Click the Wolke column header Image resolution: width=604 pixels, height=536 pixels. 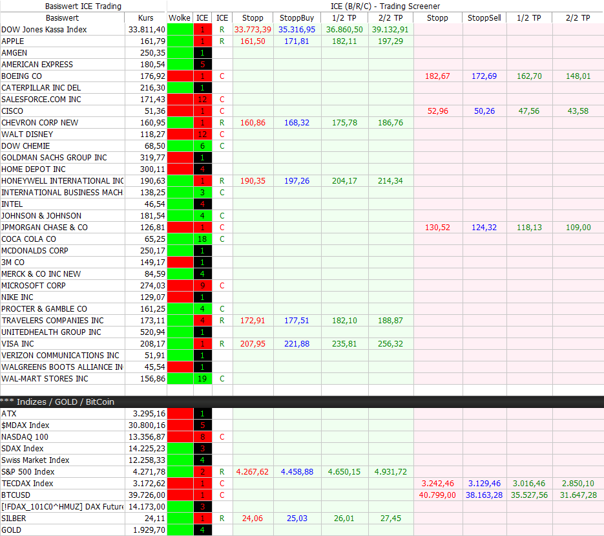coord(180,17)
